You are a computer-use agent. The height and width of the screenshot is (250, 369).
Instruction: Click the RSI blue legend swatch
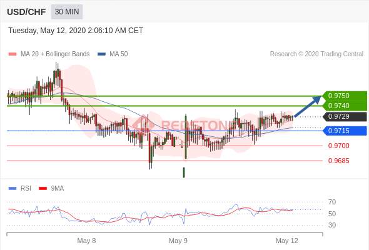pos(13,188)
